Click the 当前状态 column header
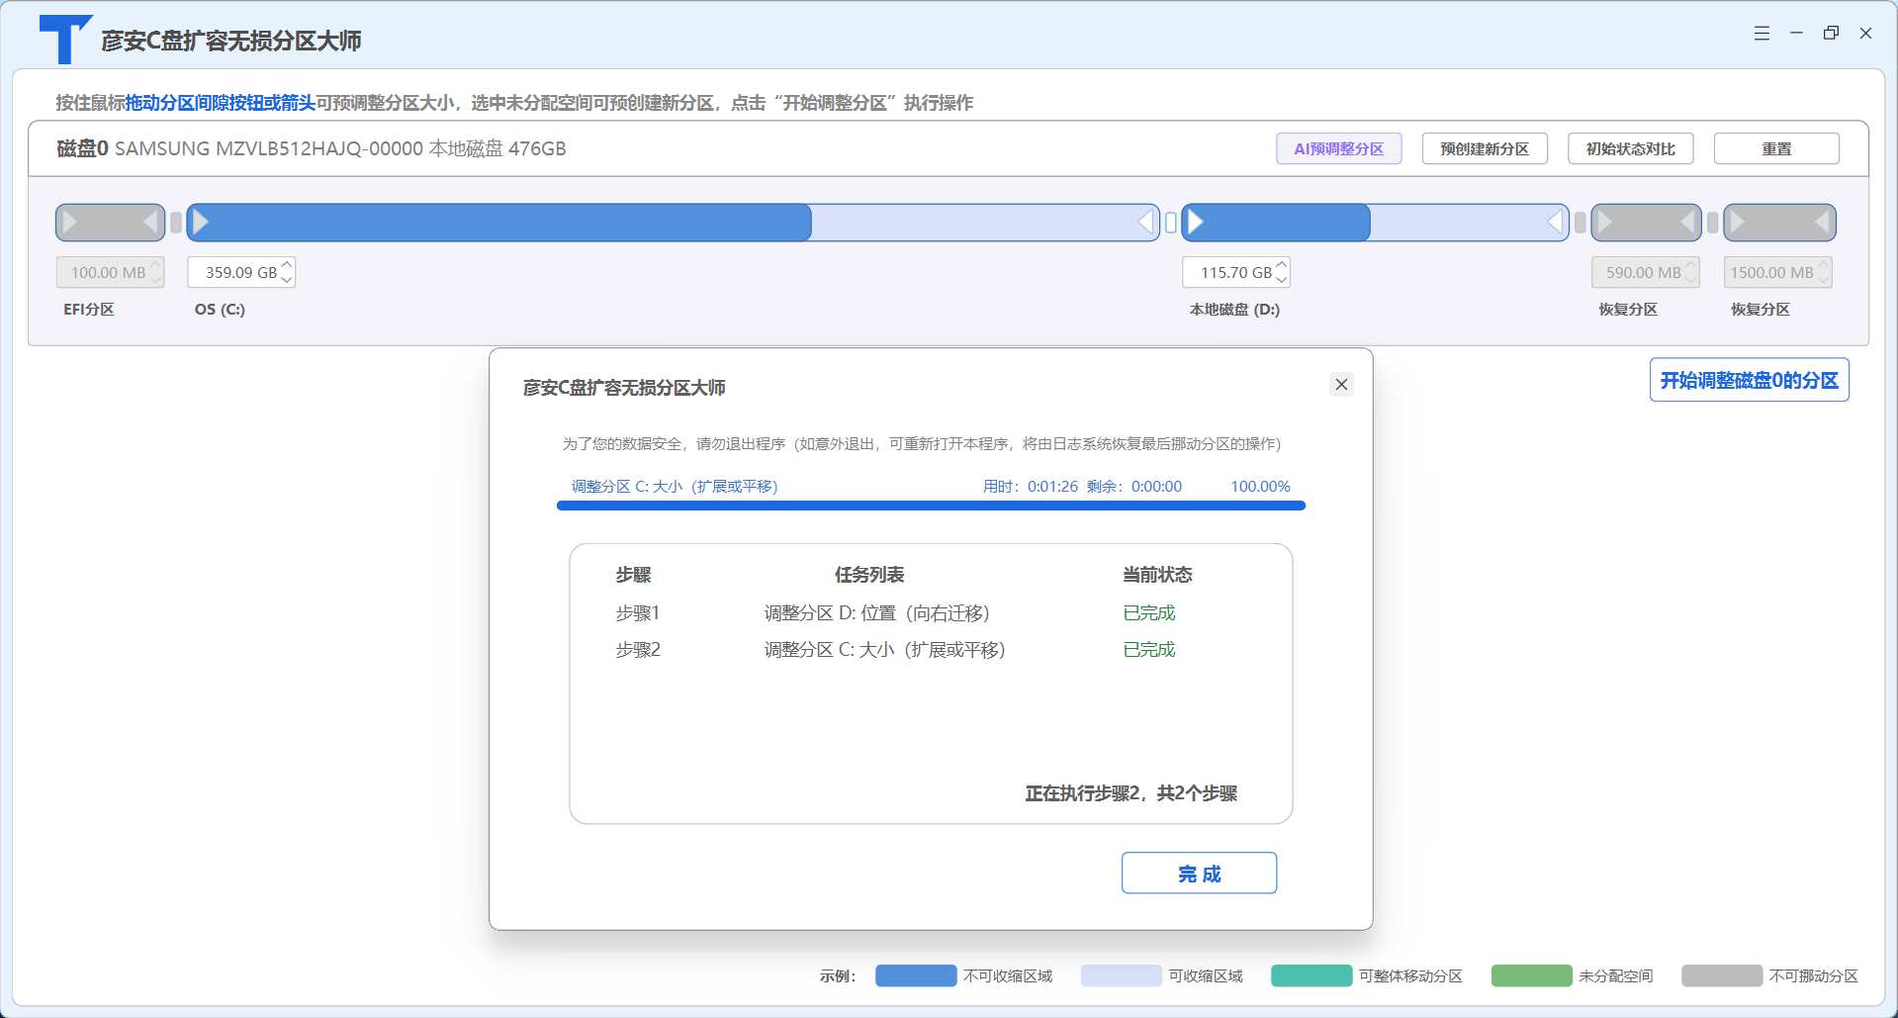This screenshot has width=1898, height=1018. coord(1157,575)
